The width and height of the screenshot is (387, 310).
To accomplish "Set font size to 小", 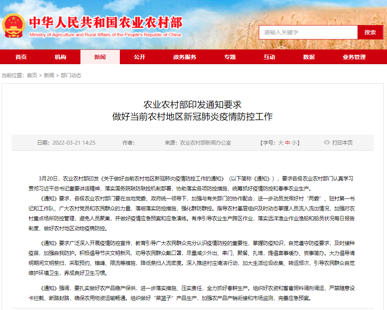I will [x=294, y=143].
